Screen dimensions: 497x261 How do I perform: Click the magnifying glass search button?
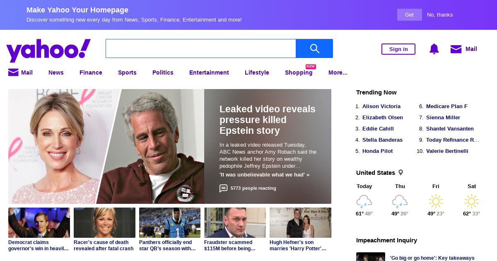[314, 48]
